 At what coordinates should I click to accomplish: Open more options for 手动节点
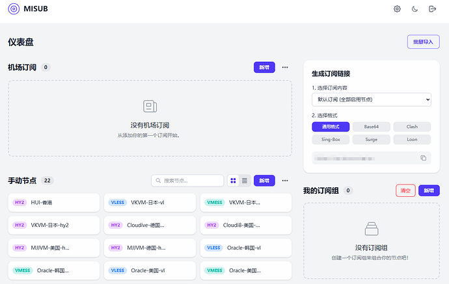tap(284, 181)
